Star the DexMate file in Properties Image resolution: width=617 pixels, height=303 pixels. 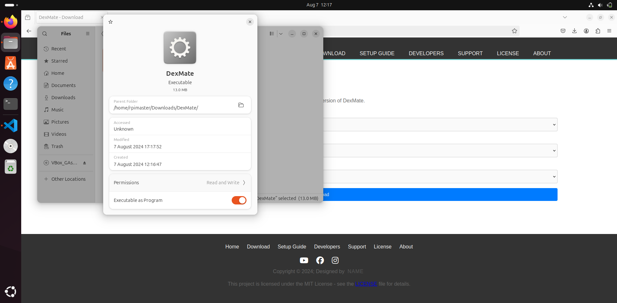tap(111, 22)
